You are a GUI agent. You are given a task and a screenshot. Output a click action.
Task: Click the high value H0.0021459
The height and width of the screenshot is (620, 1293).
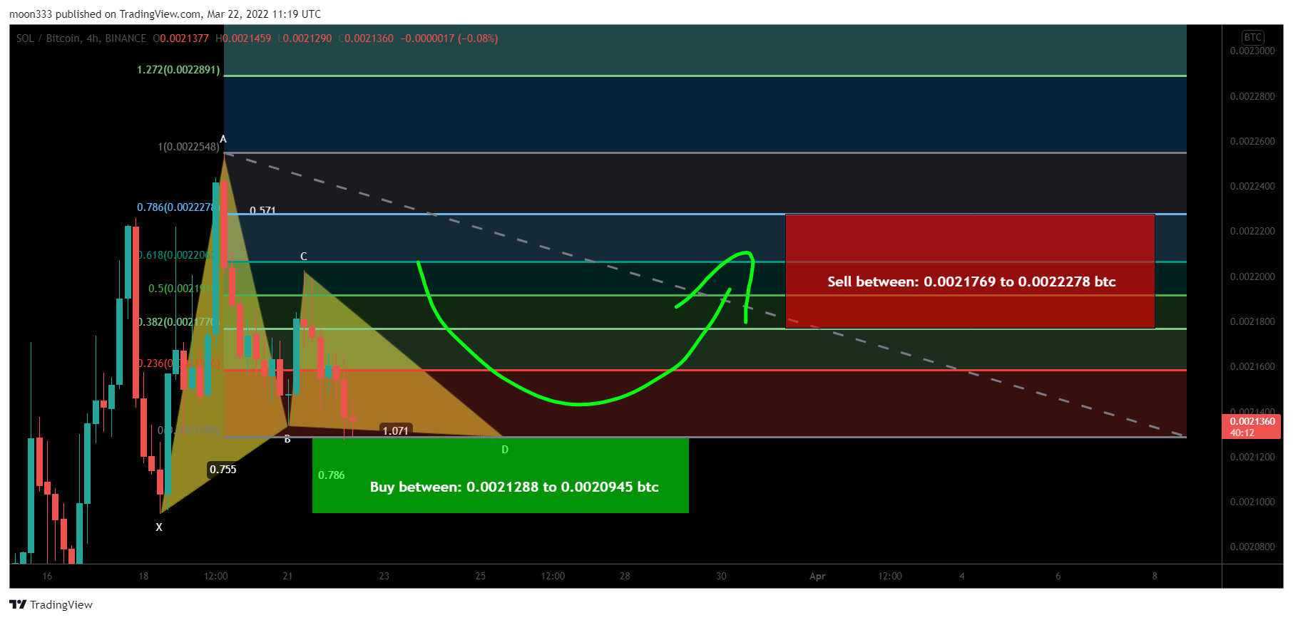(243, 38)
